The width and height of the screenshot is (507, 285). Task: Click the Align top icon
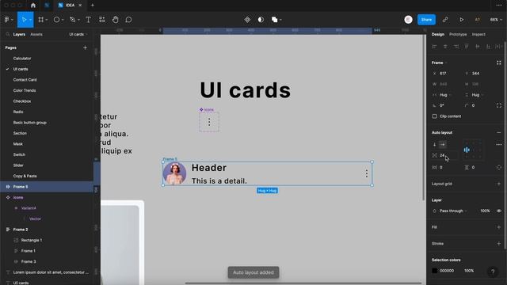coord(467,47)
